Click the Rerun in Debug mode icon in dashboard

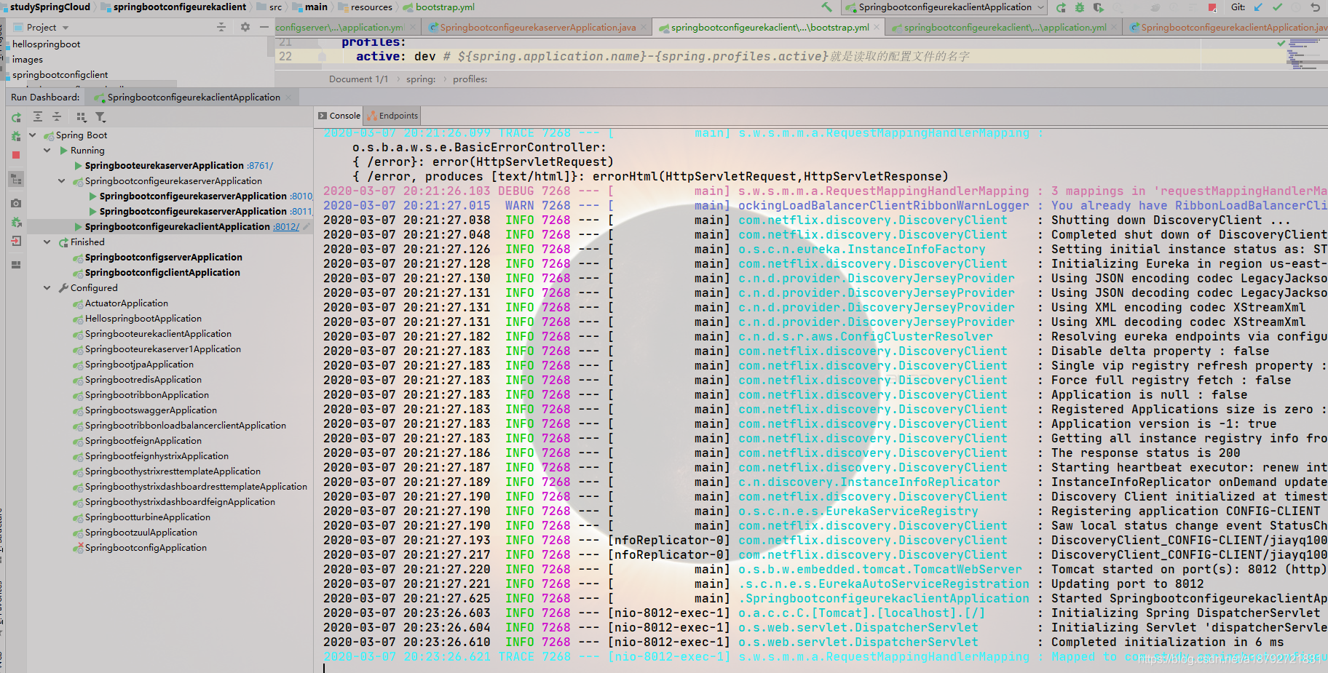[16, 136]
